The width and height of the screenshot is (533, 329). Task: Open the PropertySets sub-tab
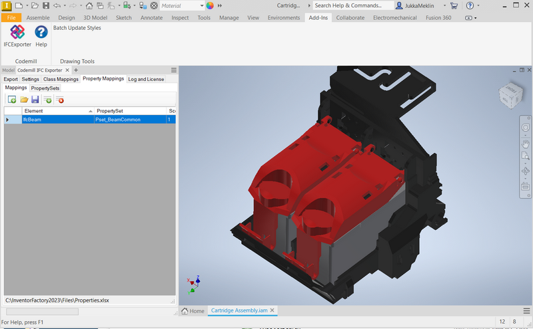(x=45, y=88)
